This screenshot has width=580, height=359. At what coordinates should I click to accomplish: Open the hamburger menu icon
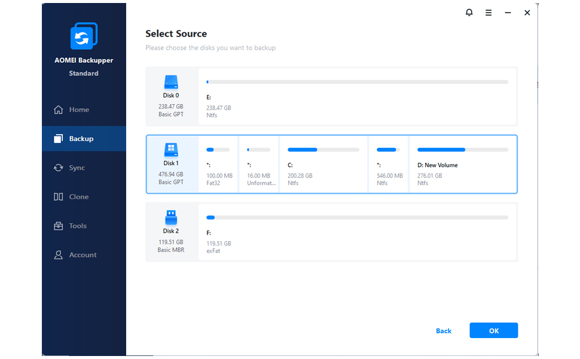point(489,13)
